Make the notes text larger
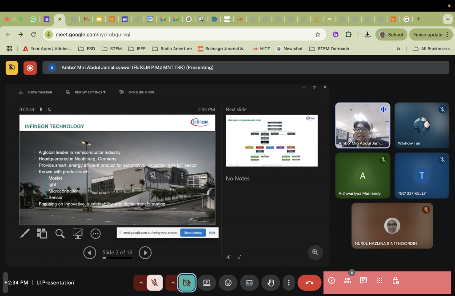The height and width of the screenshot is (296, 455). click(228, 257)
